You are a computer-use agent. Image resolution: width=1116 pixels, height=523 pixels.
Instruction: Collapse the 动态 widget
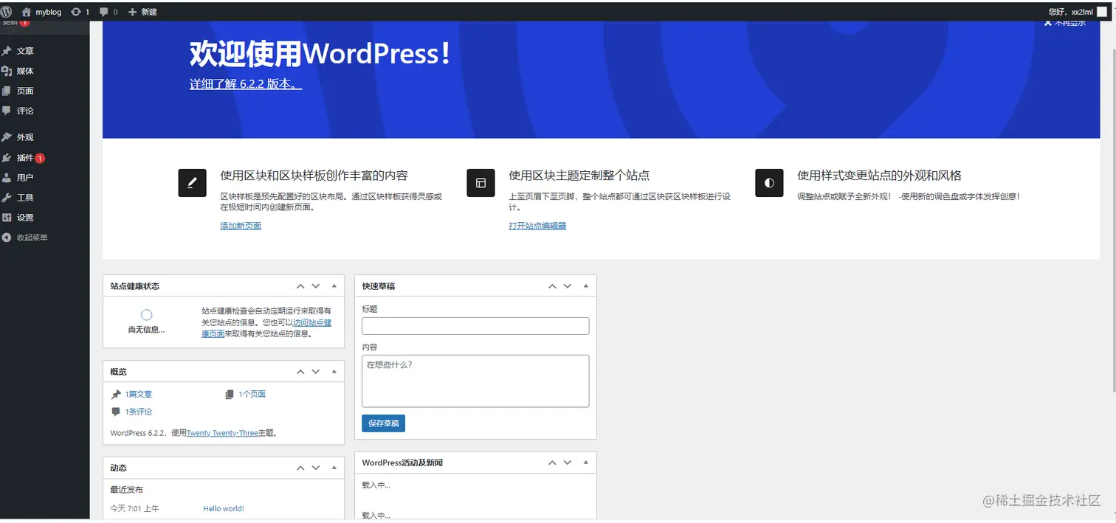pyautogui.click(x=334, y=468)
